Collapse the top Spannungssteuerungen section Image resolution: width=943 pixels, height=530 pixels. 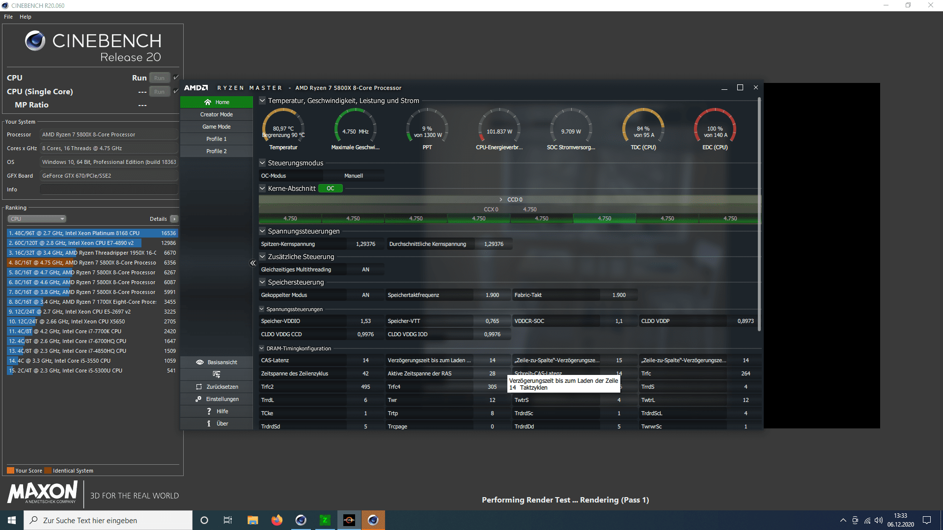click(x=262, y=231)
